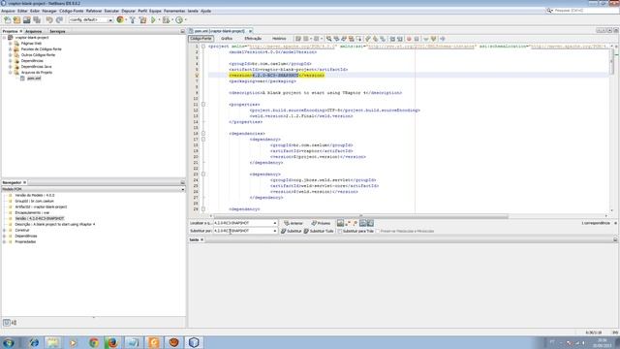
Task: Click the Profile Project toolbar icon
Action: [x=179, y=19]
